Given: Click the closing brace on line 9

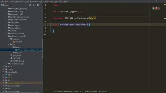Looking at the screenshot, I should tap(53, 31).
